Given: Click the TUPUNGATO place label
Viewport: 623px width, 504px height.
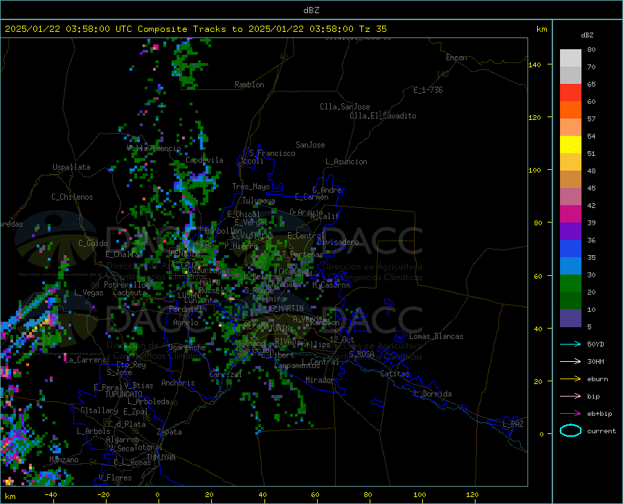Looking at the screenshot, I should click(x=124, y=394).
